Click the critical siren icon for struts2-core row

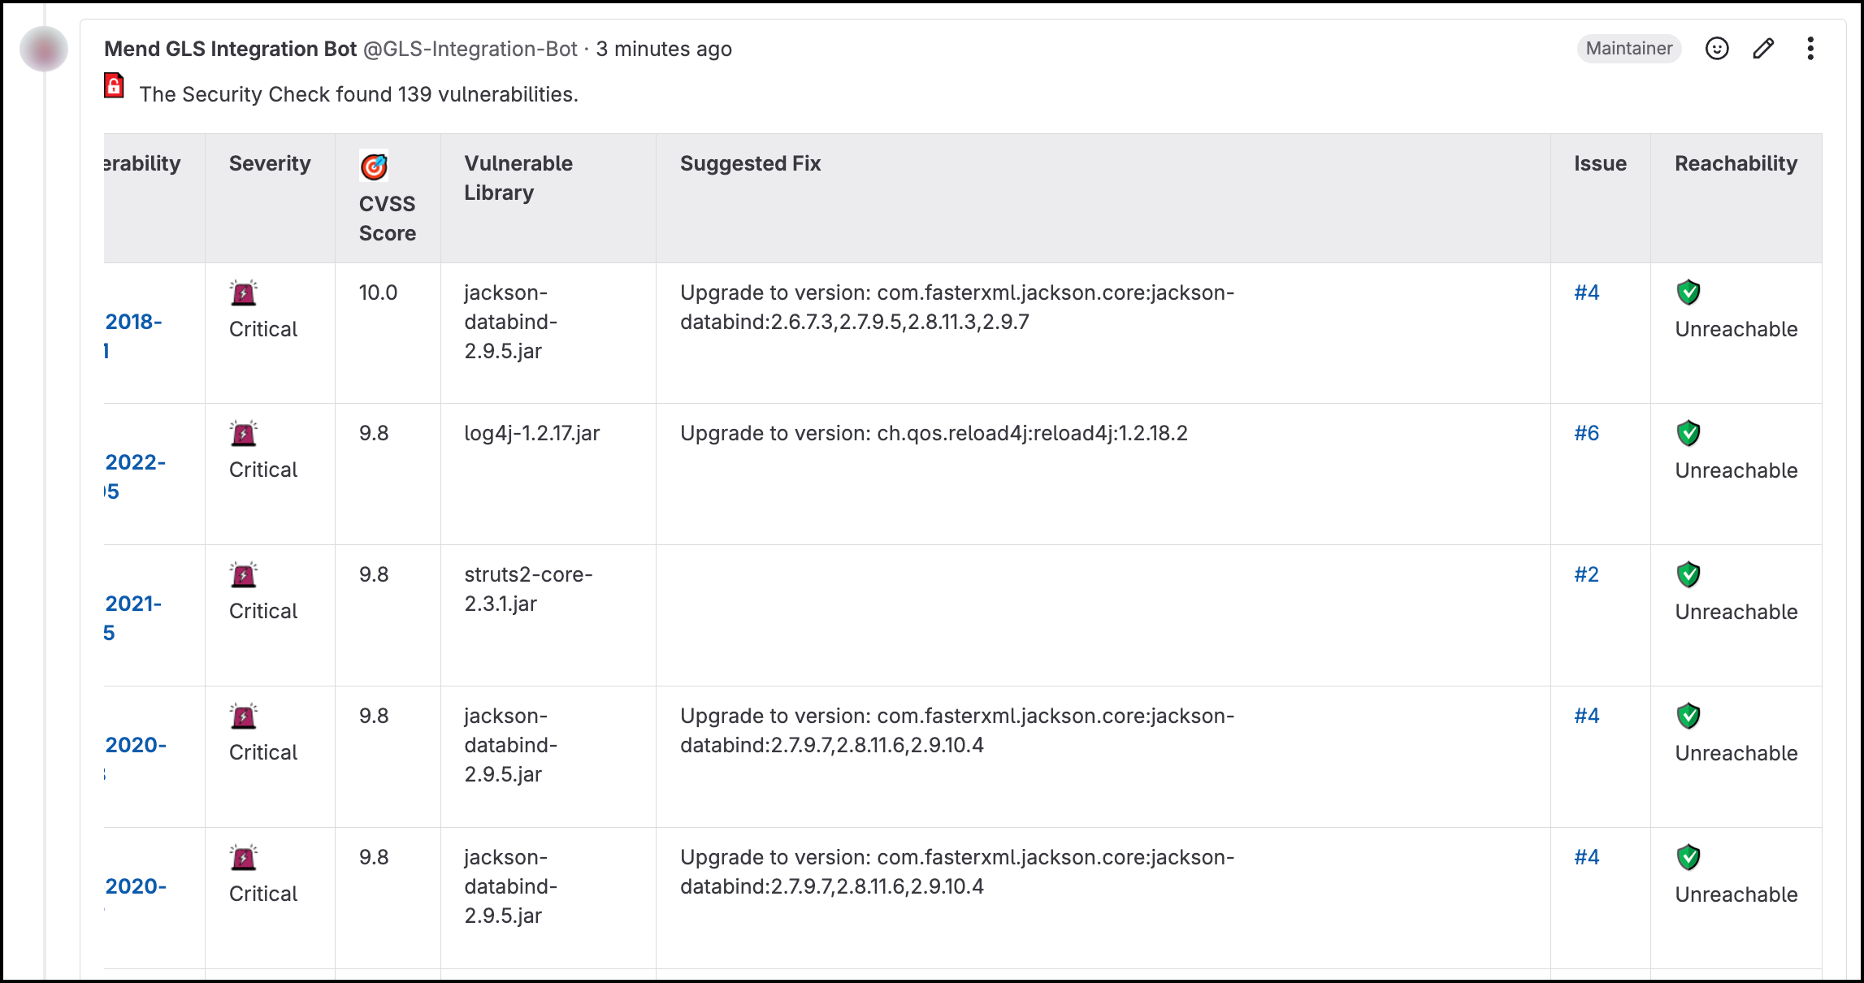[243, 575]
